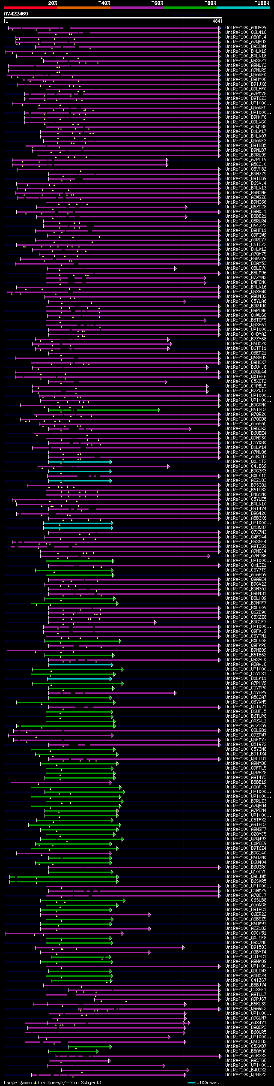This screenshot has width=274, height=1086.
Task: Click the purple alignment bar for UniRef100_A7PUT9
Action: pos(90,160)
